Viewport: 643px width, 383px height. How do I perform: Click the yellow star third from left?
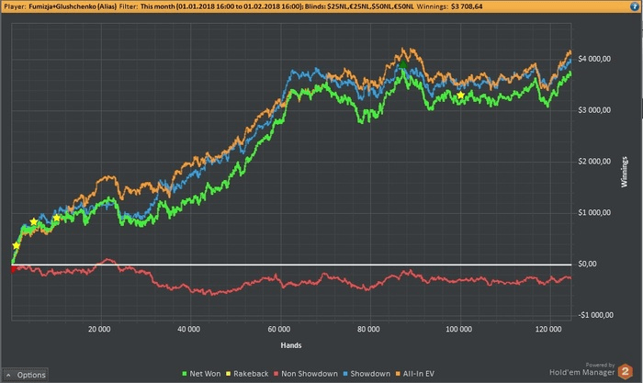pos(57,219)
